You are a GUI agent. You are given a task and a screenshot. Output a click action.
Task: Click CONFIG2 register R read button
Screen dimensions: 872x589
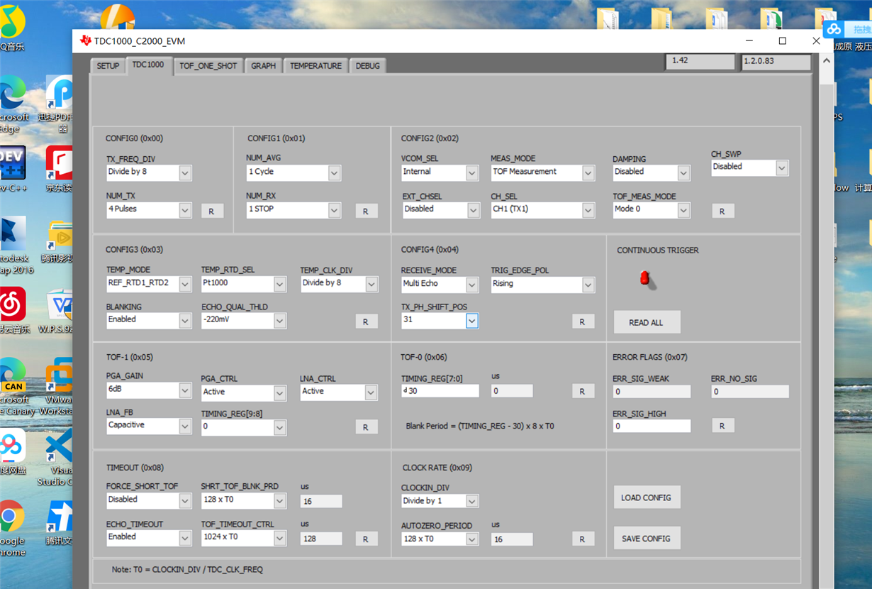pos(722,211)
